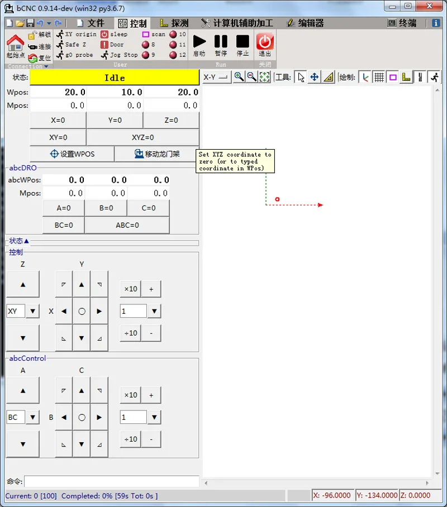447x507 pixels.
Task: Click the 设置WPOS button
Action: coord(72,154)
